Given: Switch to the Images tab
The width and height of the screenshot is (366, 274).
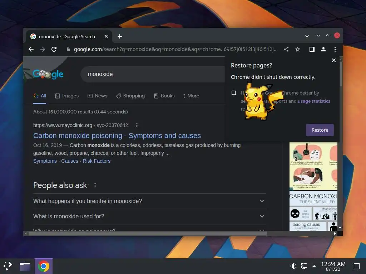Looking at the screenshot, I should click(x=67, y=96).
